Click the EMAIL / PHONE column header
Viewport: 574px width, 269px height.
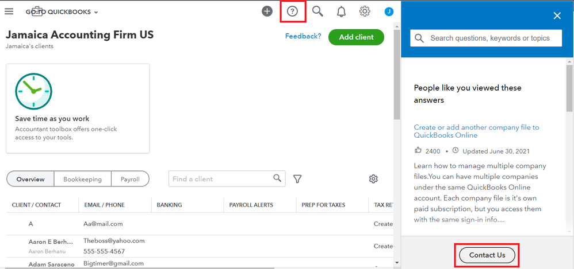point(104,205)
